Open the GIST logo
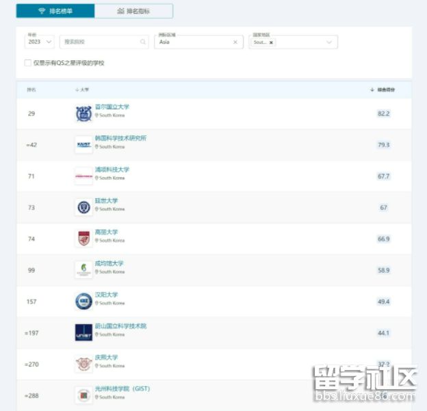Viewport: 427px width, 411px height. [x=83, y=395]
